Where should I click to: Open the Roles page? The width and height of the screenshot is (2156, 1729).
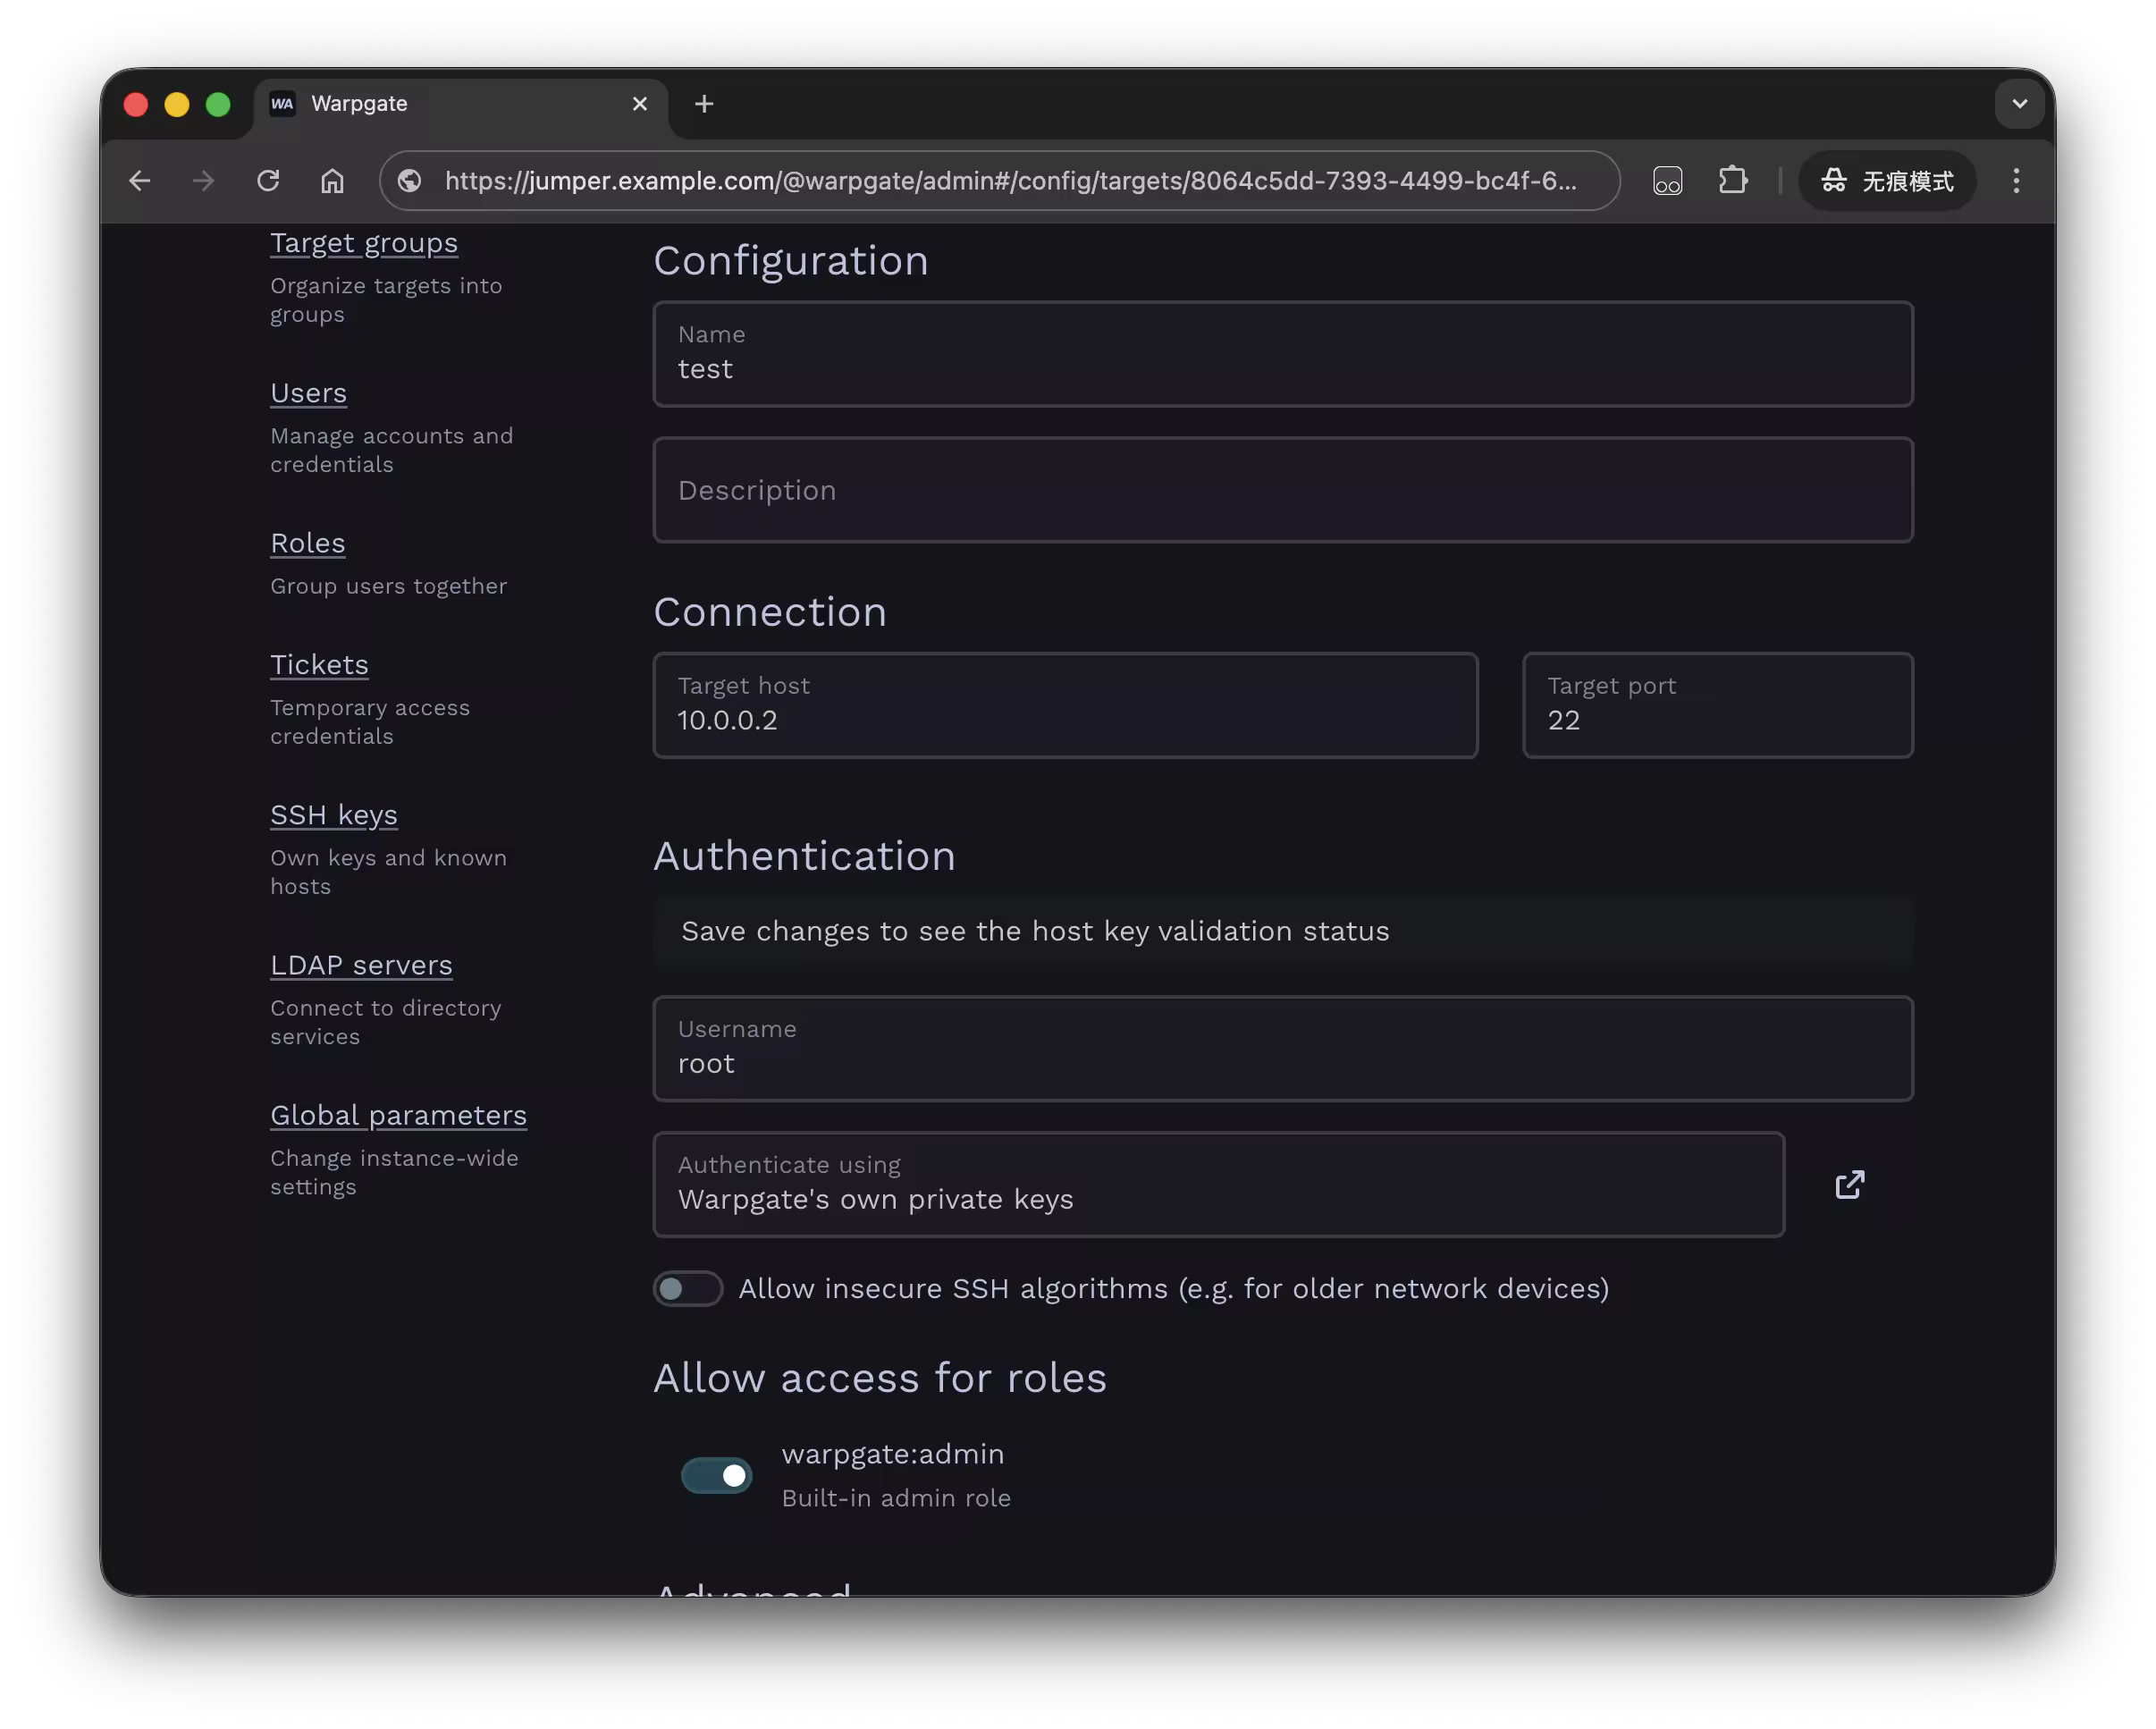point(307,543)
